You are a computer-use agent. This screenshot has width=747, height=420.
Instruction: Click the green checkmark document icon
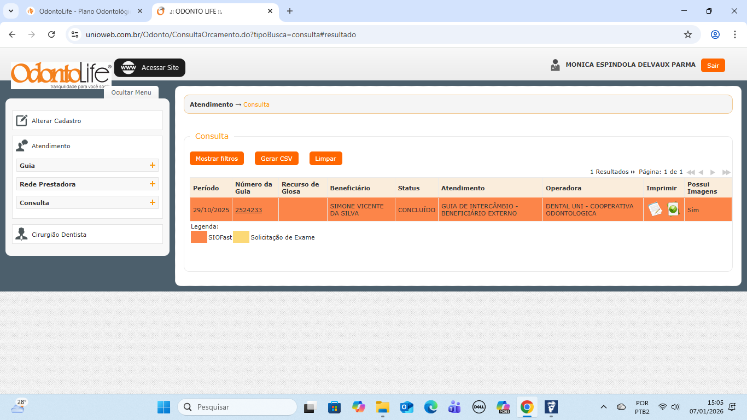click(x=673, y=209)
